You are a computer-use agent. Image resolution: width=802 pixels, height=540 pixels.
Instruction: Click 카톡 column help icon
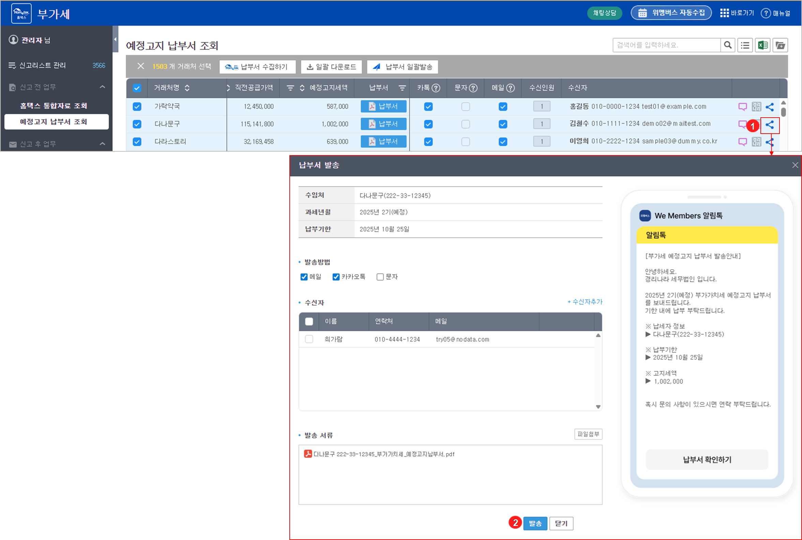436,88
